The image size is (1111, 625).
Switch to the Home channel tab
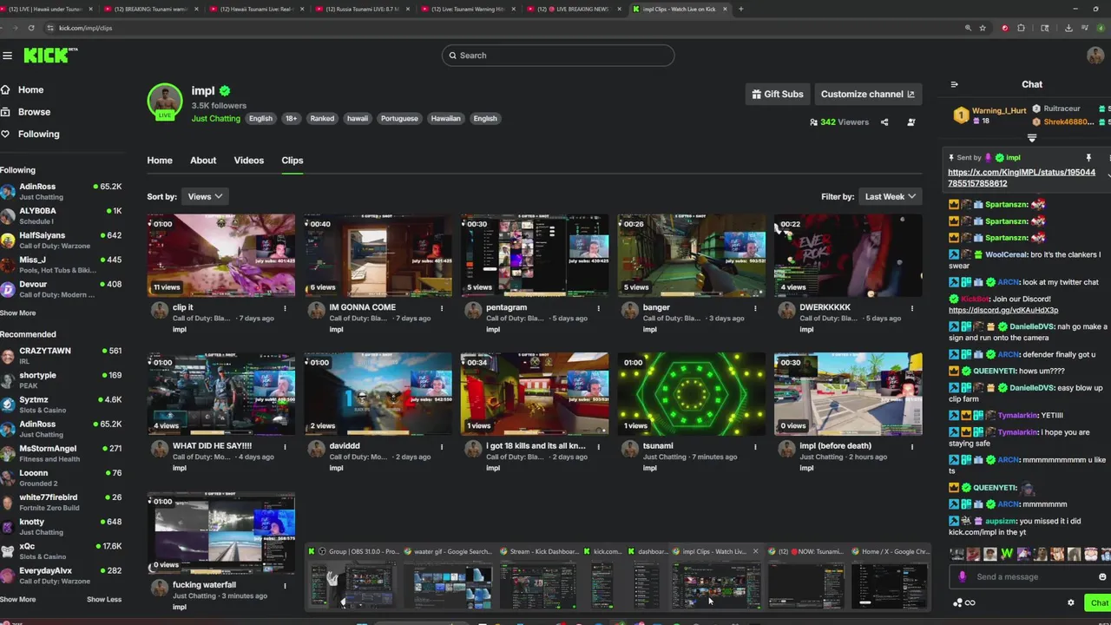click(160, 161)
